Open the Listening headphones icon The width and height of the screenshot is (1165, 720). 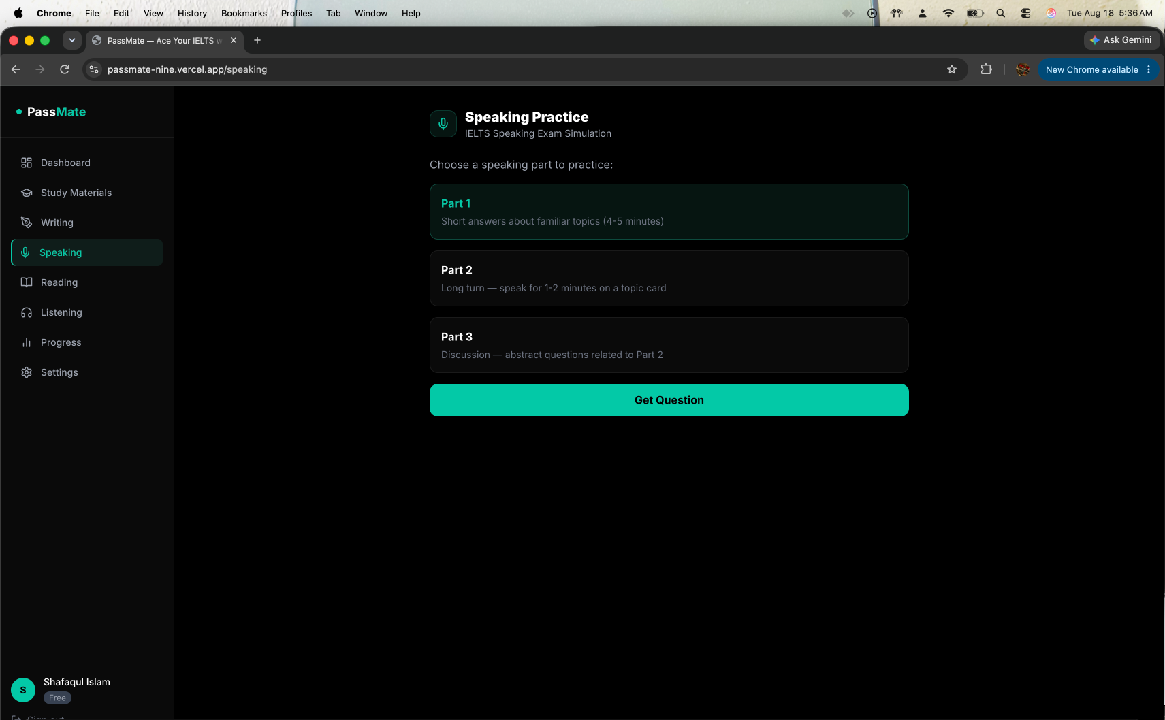point(27,312)
